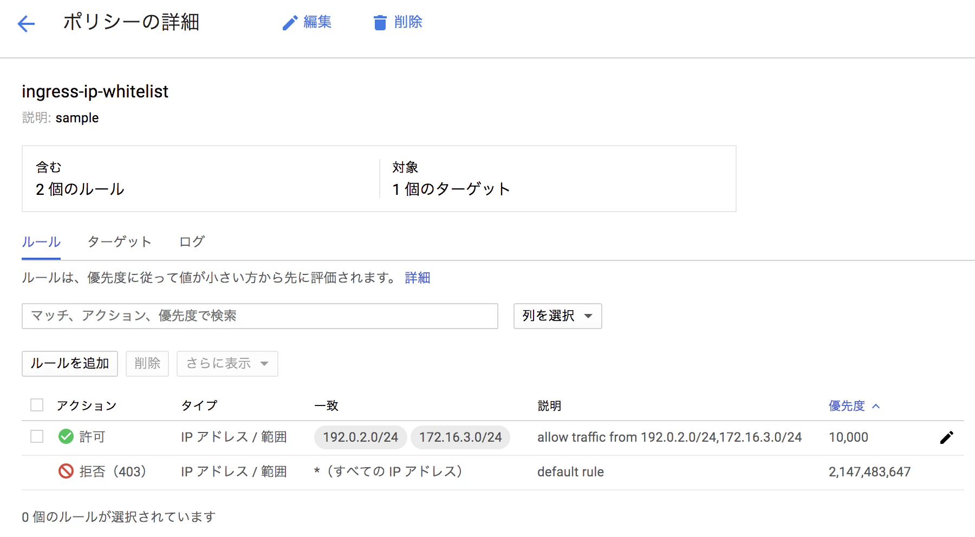
Task: Click the ingress-ip-whitelist policy name
Action: point(95,91)
